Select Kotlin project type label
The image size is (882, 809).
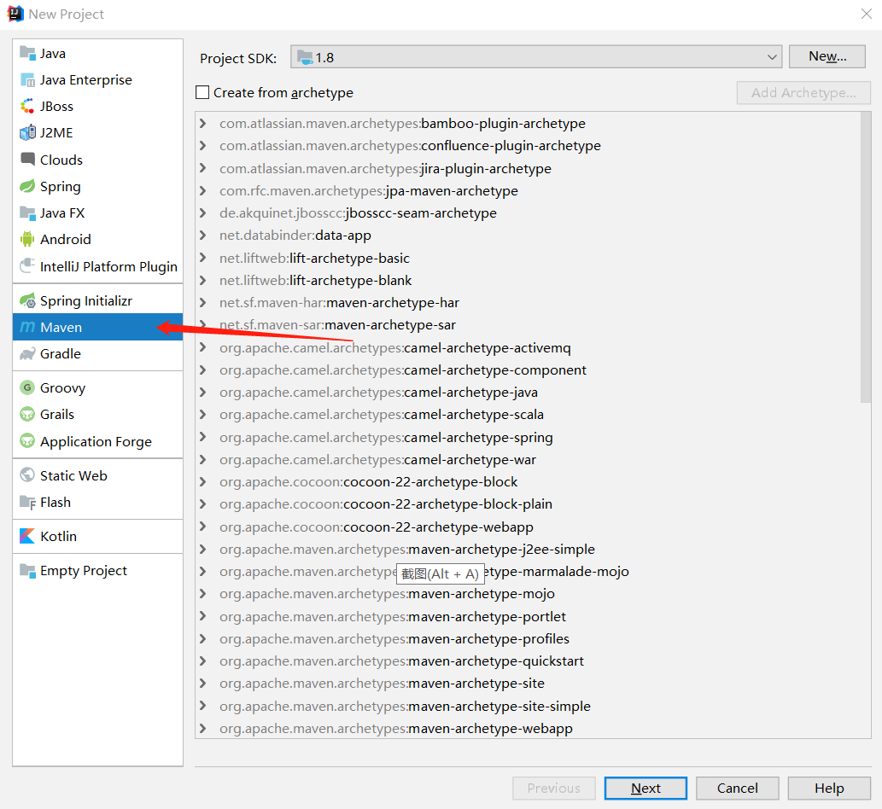pyautogui.click(x=59, y=536)
